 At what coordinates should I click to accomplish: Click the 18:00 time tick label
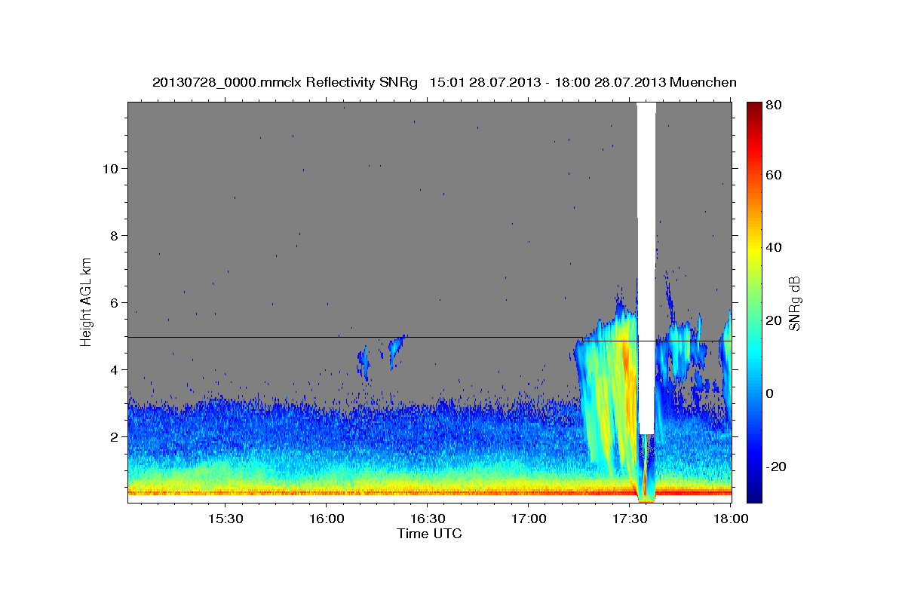tap(730, 519)
